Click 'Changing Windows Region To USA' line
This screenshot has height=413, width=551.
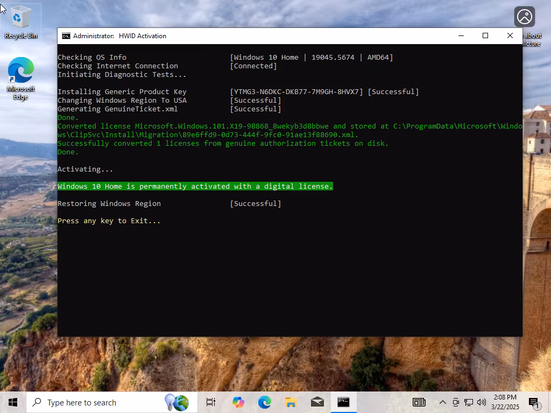tap(122, 101)
